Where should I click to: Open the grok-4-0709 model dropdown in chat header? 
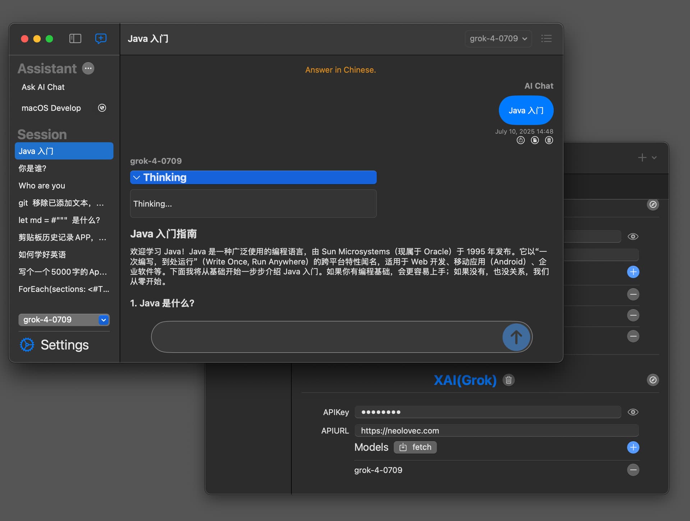[x=498, y=38]
